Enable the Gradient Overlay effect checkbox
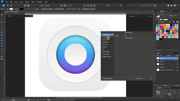Image resolution: width=180 pixels, height=101 pixels. (x=102, y=57)
